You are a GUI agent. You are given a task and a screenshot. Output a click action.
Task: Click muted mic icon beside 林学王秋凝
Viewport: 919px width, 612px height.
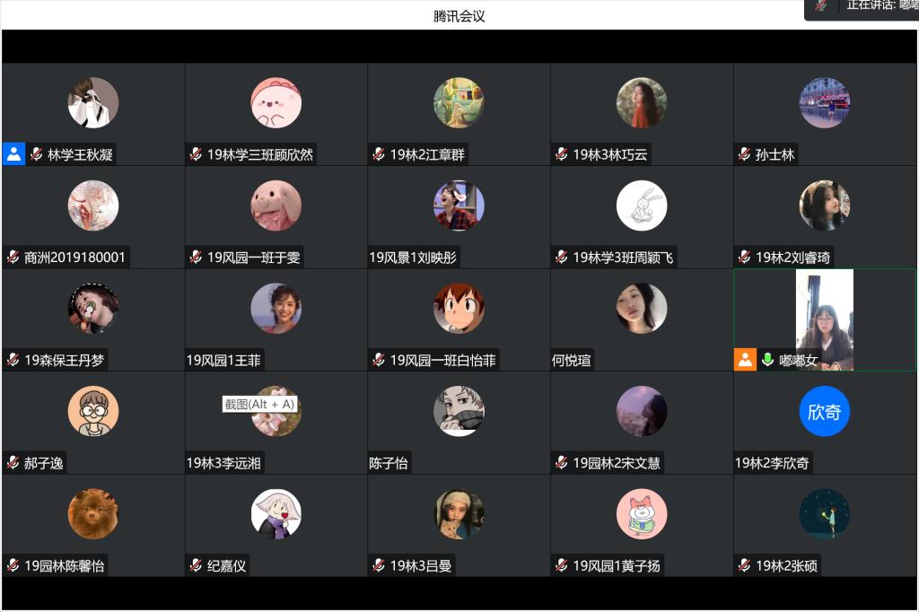pyautogui.click(x=36, y=154)
